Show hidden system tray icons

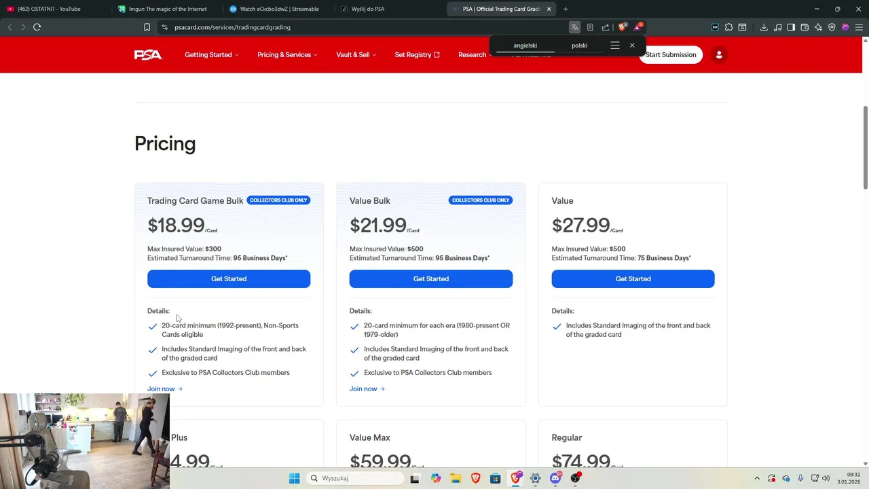pos(757,478)
